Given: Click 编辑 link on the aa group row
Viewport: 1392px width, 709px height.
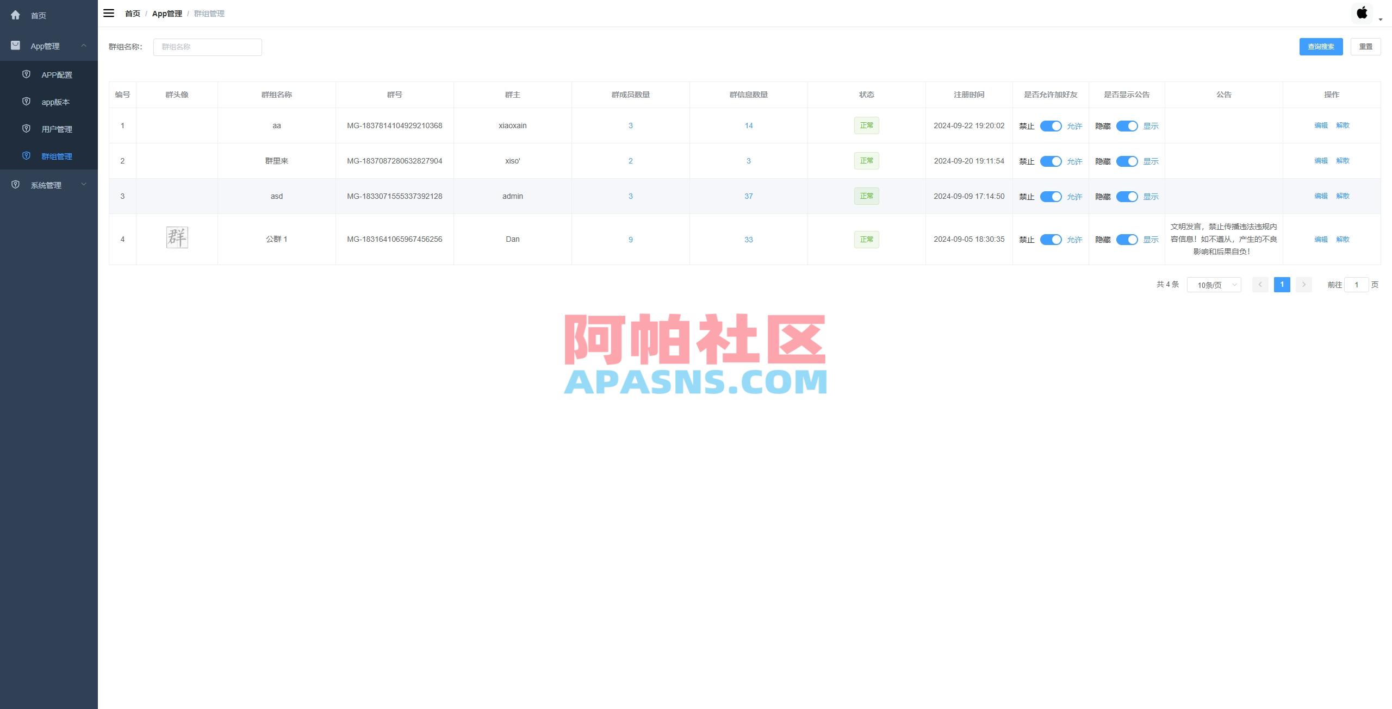Looking at the screenshot, I should point(1320,126).
